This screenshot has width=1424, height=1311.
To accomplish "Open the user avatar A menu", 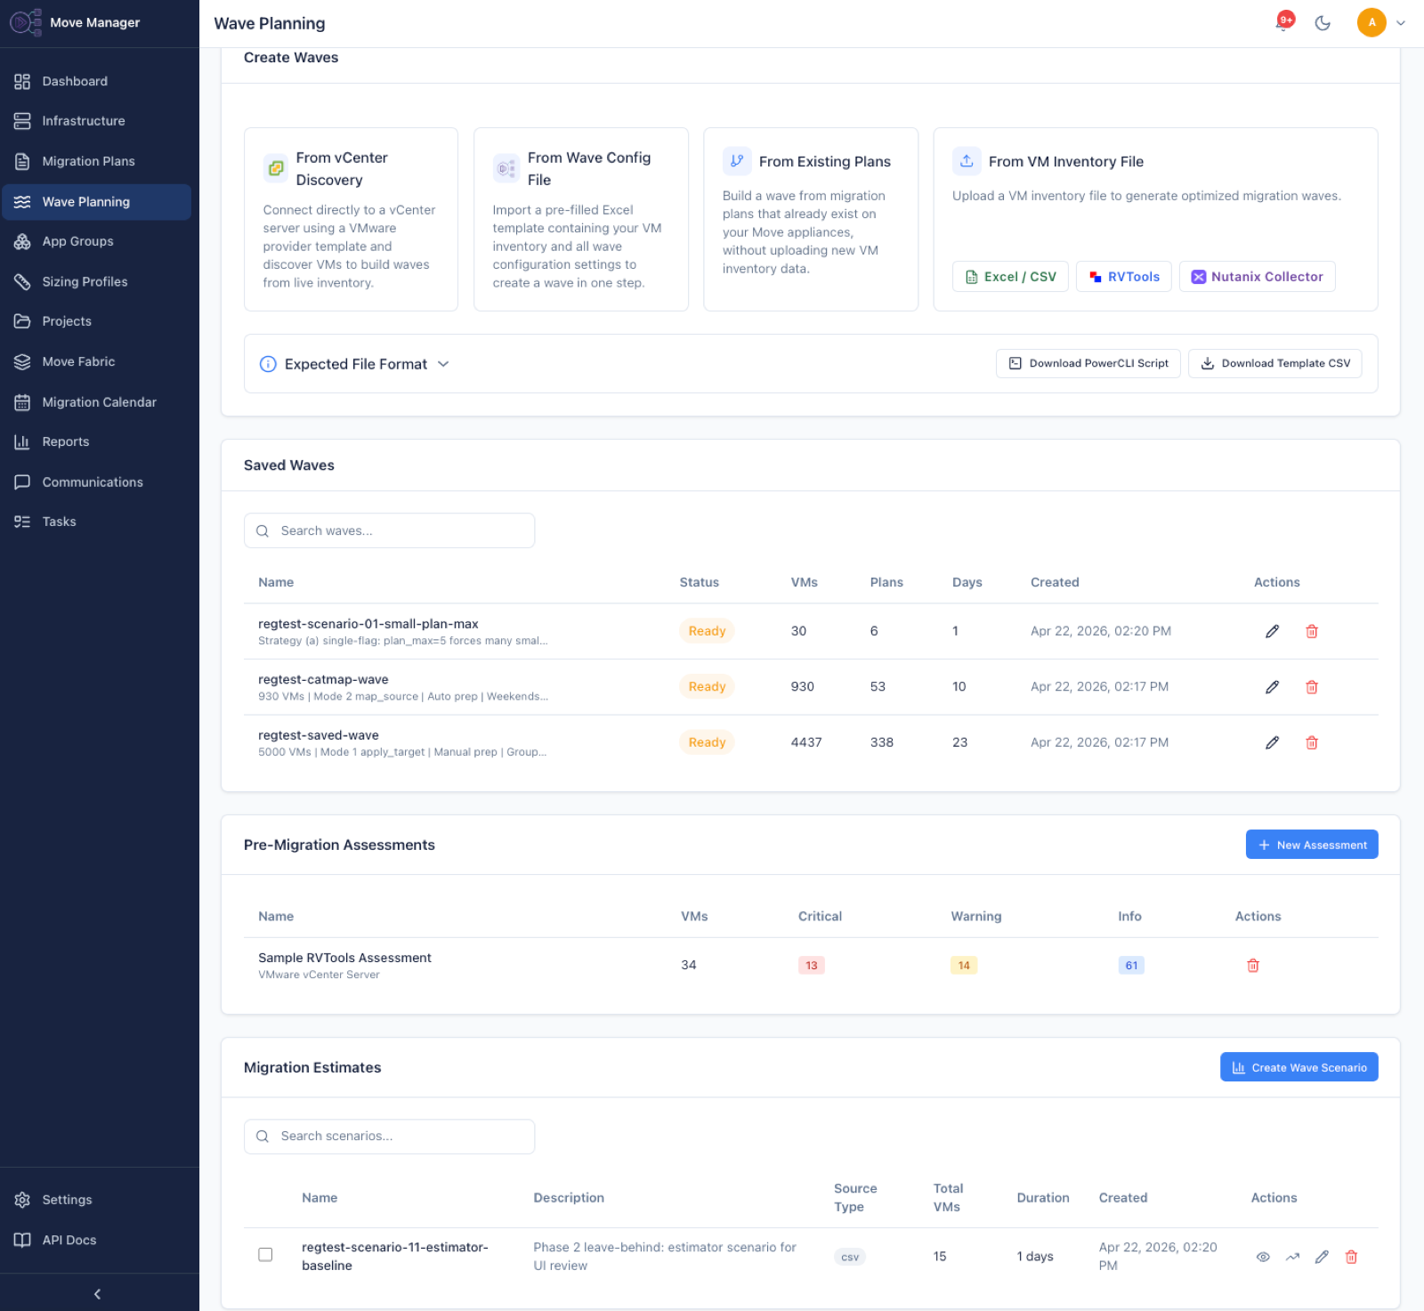I will [x=1371, y=22].
